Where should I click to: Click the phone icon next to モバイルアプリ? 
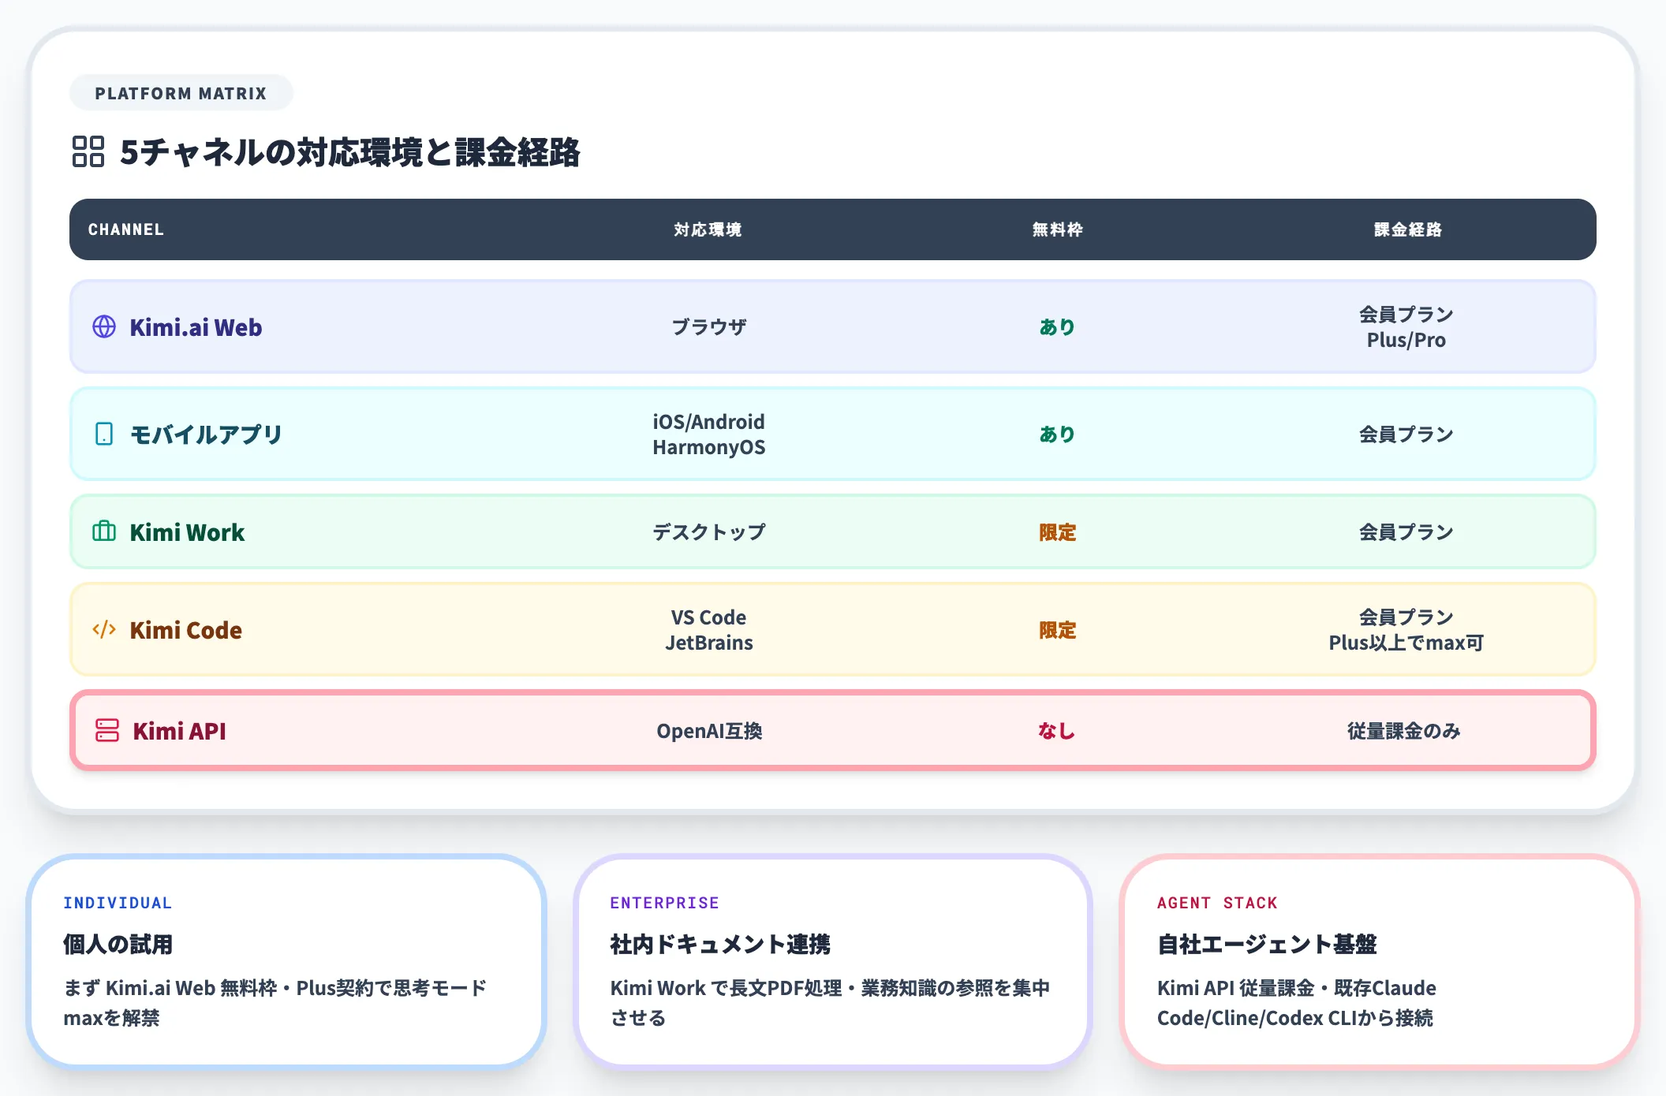click(x=104, y=434)
